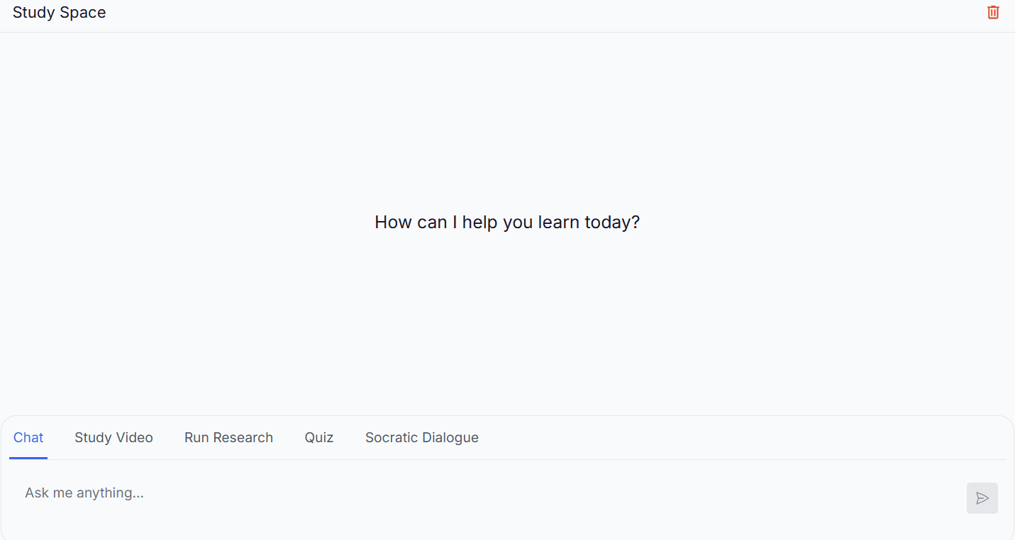Click 'How can I help you learn today?' heading
1015x540 pixels.
click(x=507, y=223)
